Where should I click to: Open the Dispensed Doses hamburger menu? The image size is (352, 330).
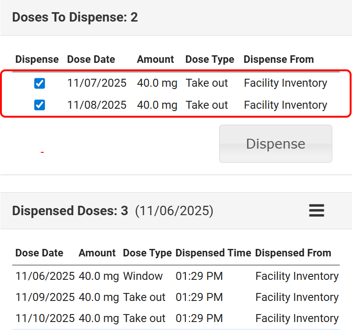(x=317, y=211)
